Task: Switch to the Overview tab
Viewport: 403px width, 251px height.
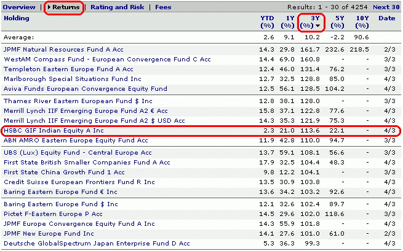Action: [19, 7]
